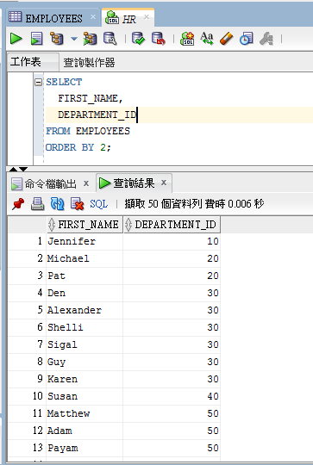Select row number 13 header
This screenshot has width=313, height=465.
point(28,448)
